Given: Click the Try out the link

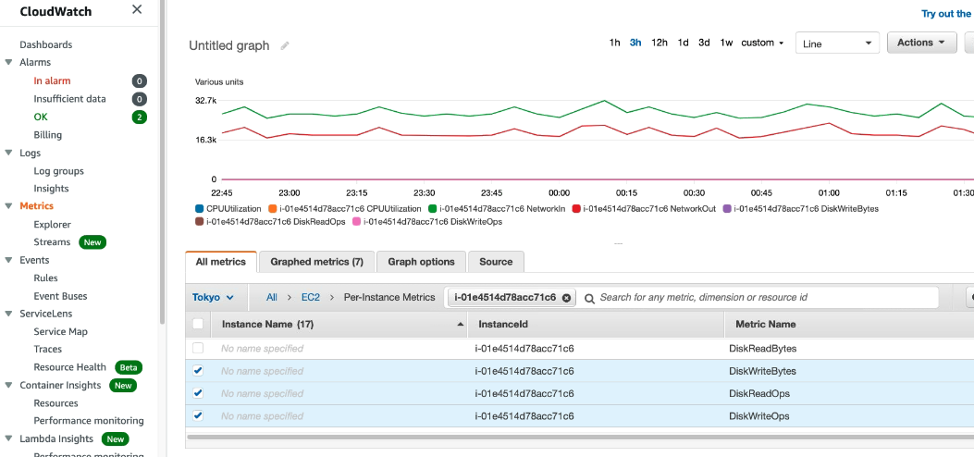Looking at the screenshot, I should coord(947,14).
